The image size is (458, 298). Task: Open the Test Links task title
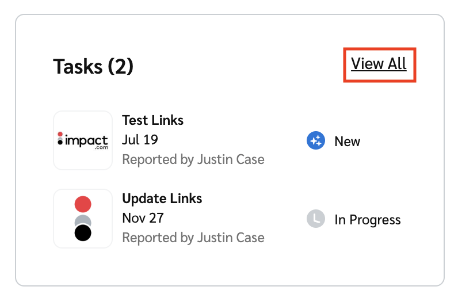coord(152,120)
